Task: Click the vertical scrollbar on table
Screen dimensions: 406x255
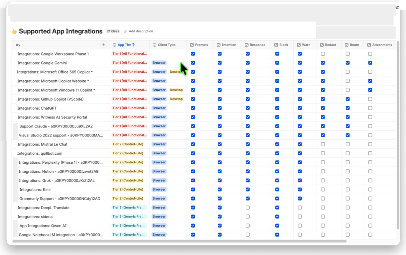Action: point(398,134)
